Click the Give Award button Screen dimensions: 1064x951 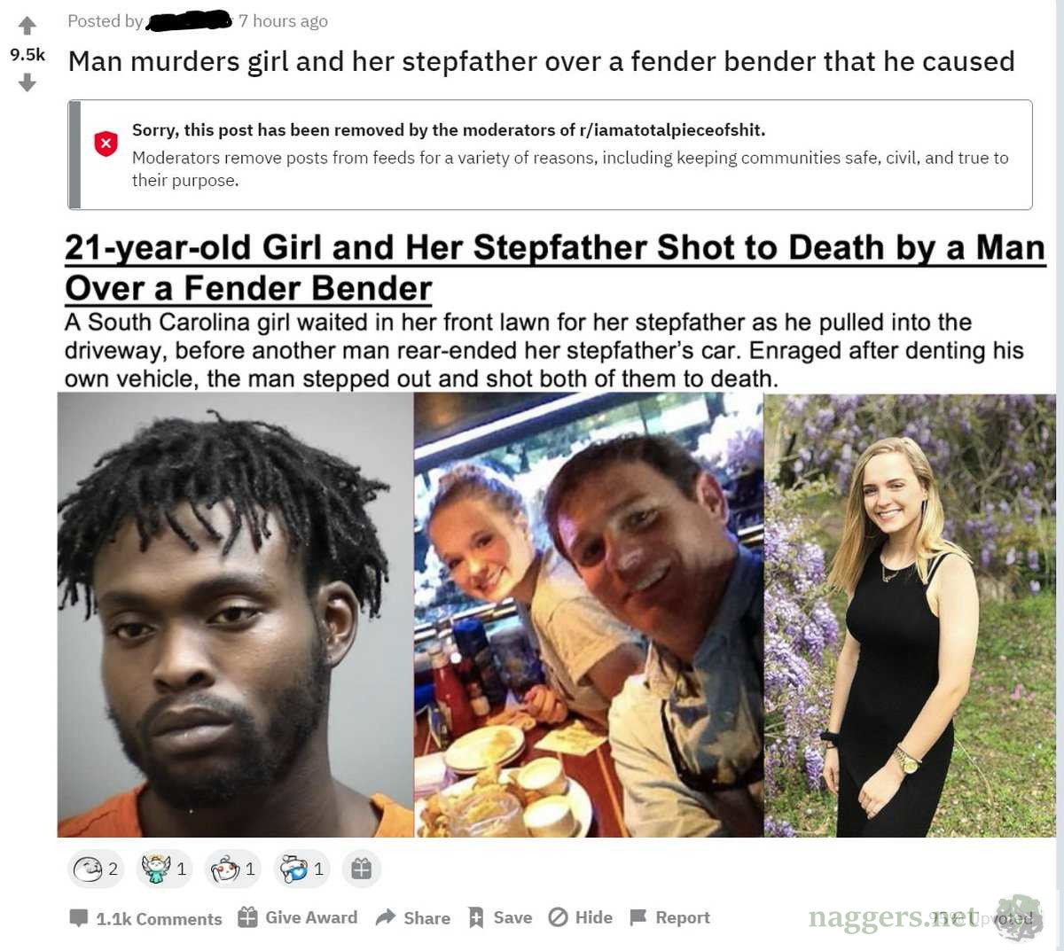pos(298,917)
